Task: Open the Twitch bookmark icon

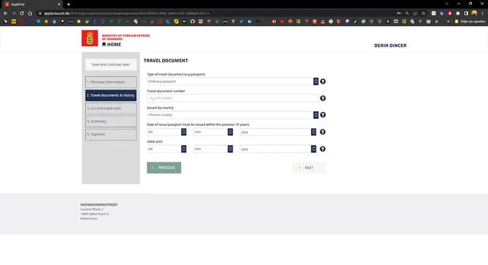Action: click(x=347, y=21)
